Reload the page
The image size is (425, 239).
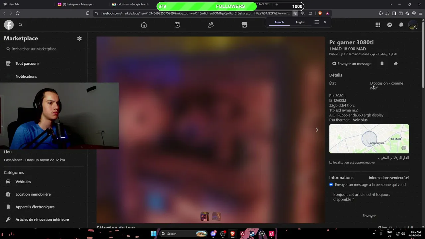(18, 13)
